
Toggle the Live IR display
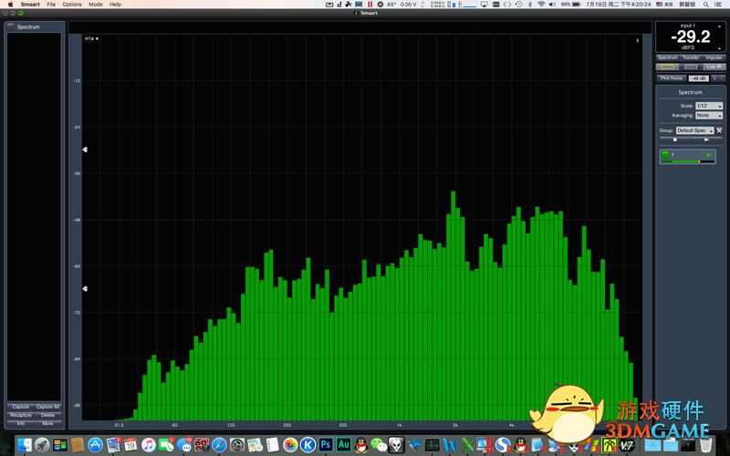[714, 67]
